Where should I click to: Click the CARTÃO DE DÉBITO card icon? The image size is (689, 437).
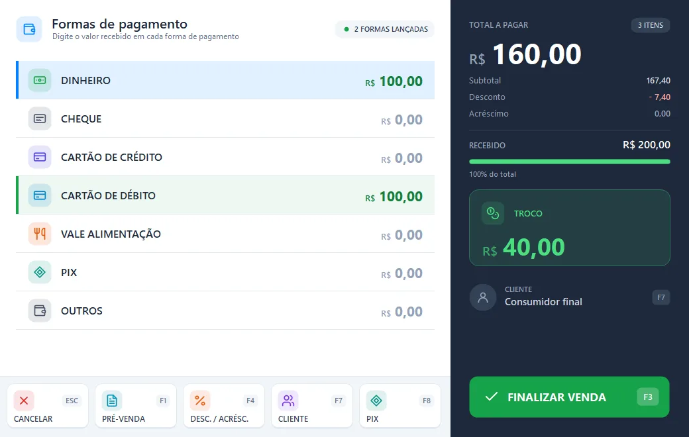click(40, 195)
